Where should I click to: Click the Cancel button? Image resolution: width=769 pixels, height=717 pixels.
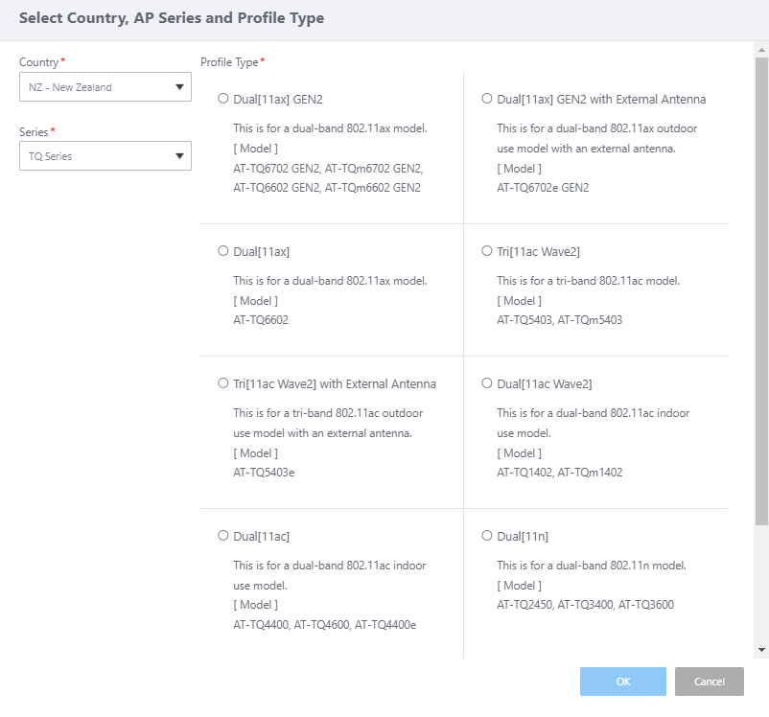click(x=709, y=682)
